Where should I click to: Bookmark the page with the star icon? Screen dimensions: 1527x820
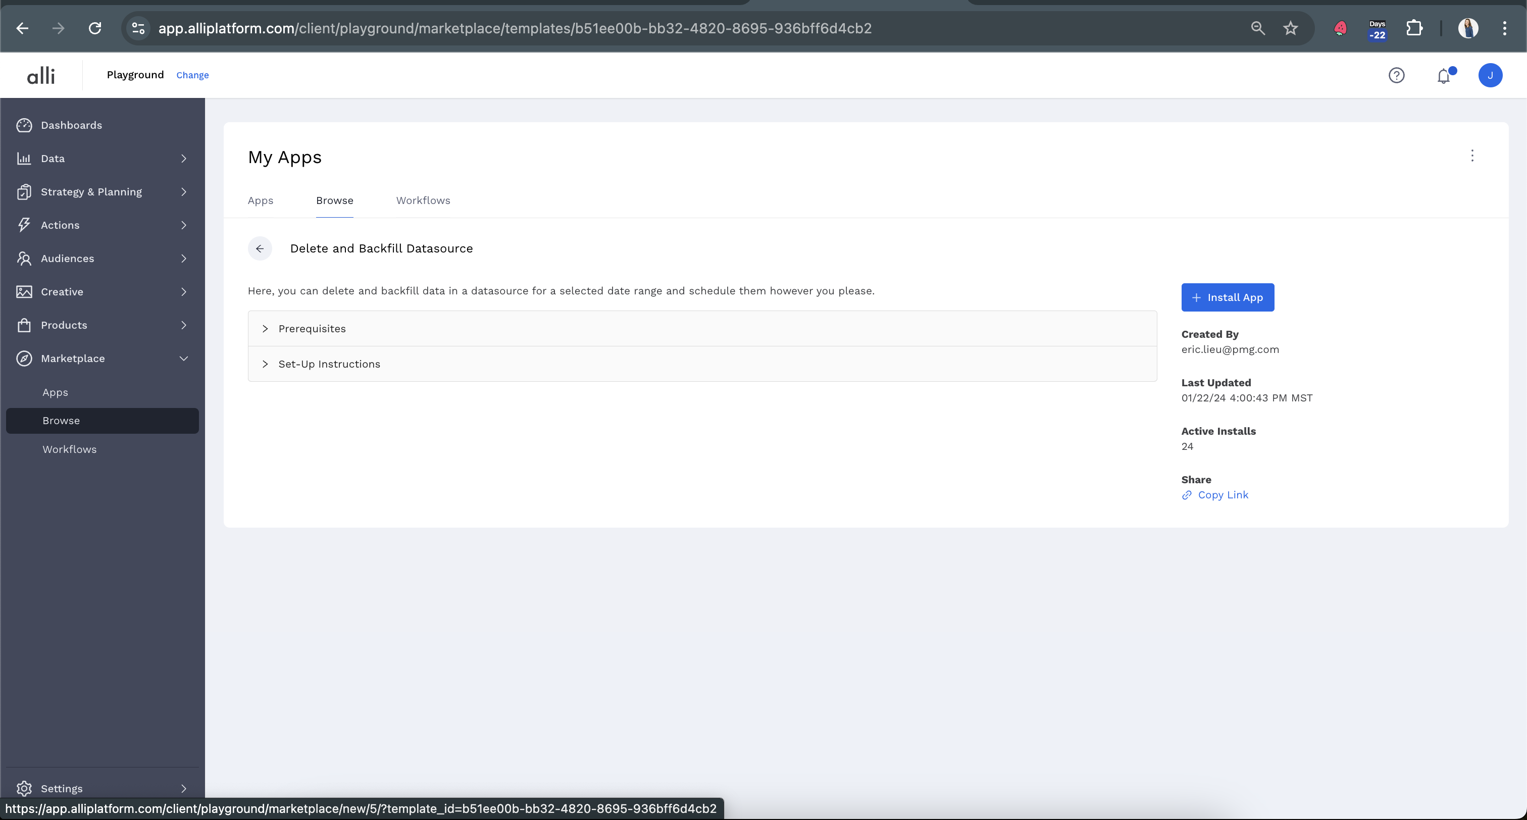click(x=1291, y=28)
